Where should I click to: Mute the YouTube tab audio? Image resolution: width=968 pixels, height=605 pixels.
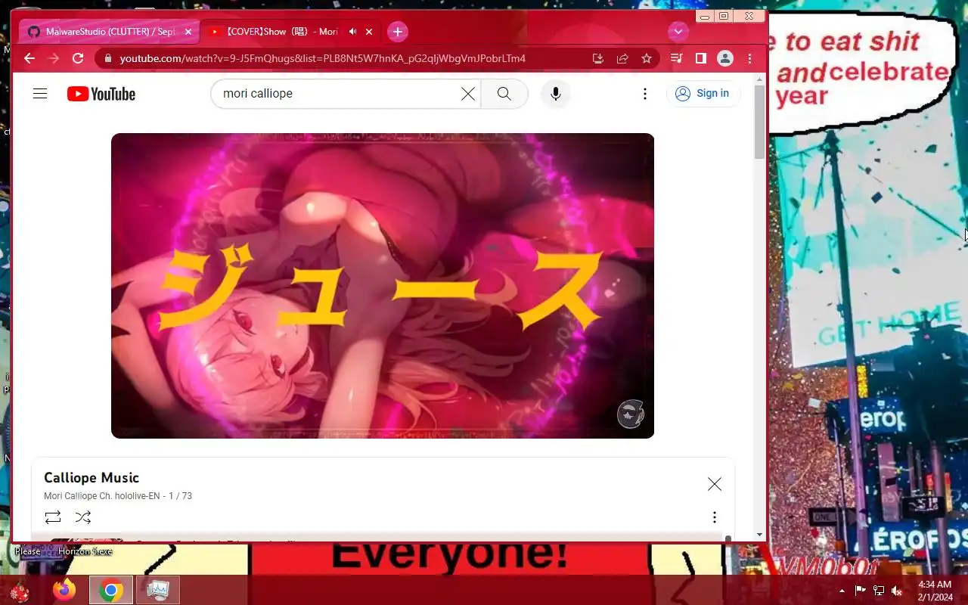[x=352, y=32]
